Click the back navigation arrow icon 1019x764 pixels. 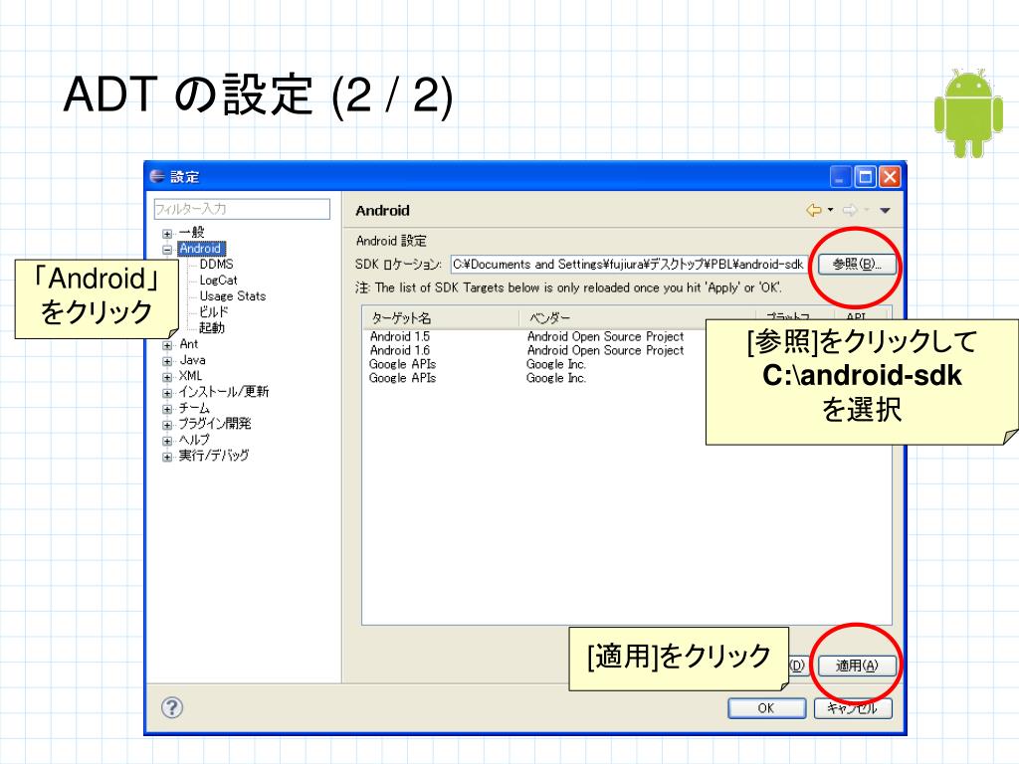pyautogui.click(x=814, y=210)
